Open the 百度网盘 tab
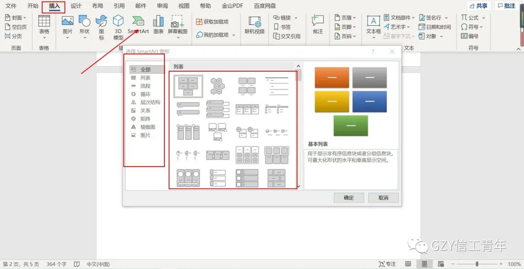Image resolution: width=524 pixels, height=269 pixels. 265,6
